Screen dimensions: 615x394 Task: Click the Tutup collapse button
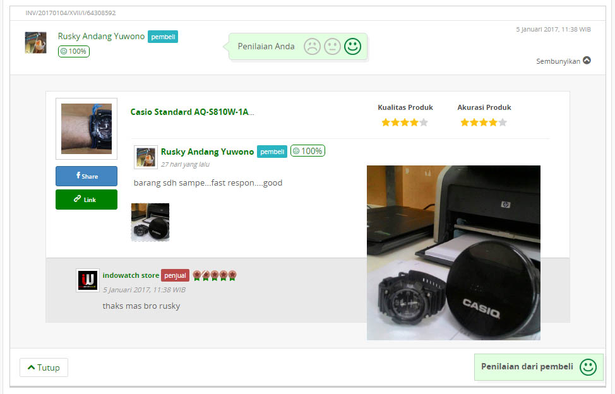point(44,367)
